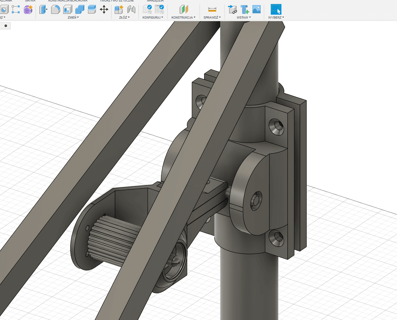Choose the Shell tool
Viewport: 397px width, 320px height.
point(68,10)
